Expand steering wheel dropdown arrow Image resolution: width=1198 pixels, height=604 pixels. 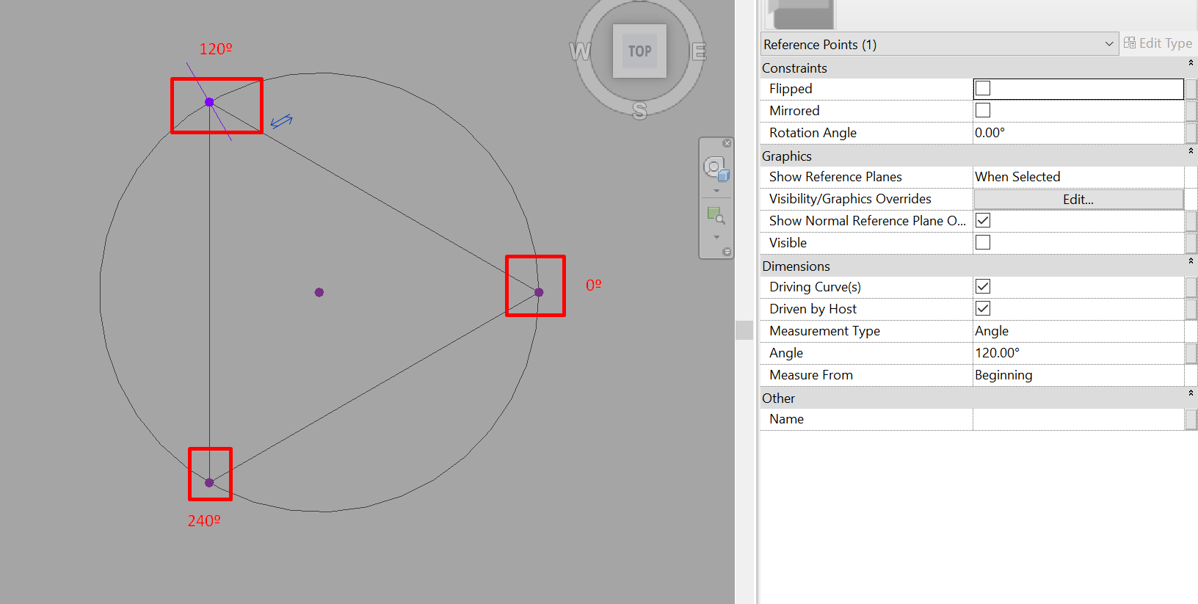(x=716, y=191)
